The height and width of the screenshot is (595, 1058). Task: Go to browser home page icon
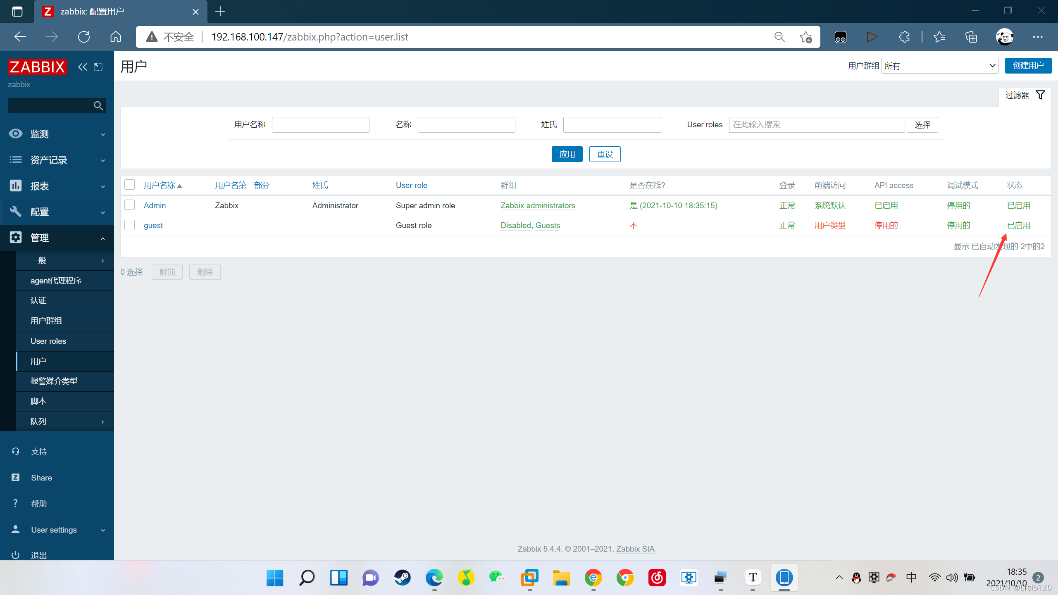116,37
